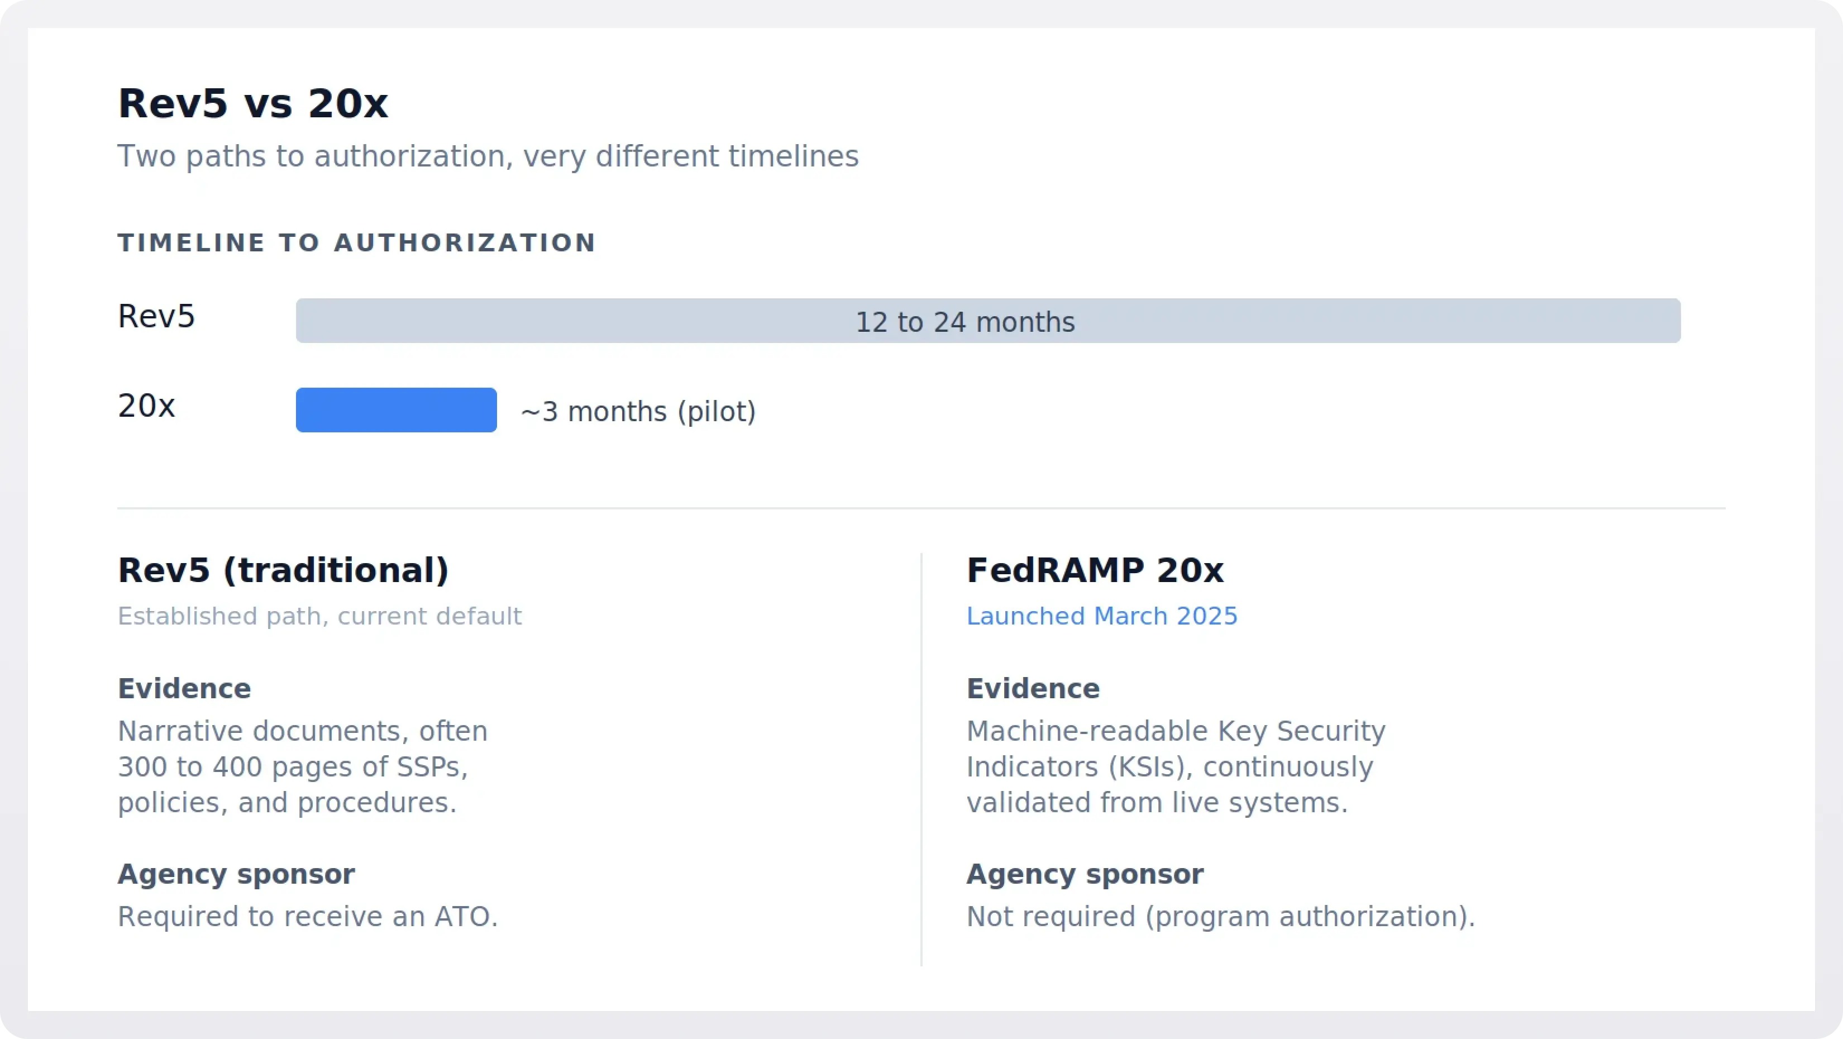
Task: Click the subtitle about two authorization paths
Action: (x=487, y=157)
